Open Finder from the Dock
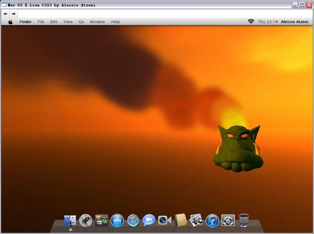Image resolution: width=314 pixels, height=234 pixels. click(70, 220)
